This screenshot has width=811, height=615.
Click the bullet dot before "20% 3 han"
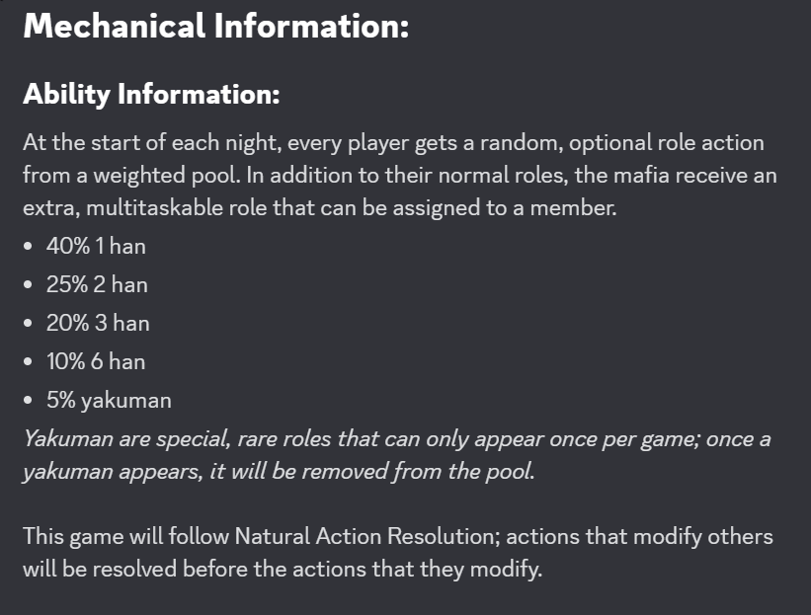point(30,323)
